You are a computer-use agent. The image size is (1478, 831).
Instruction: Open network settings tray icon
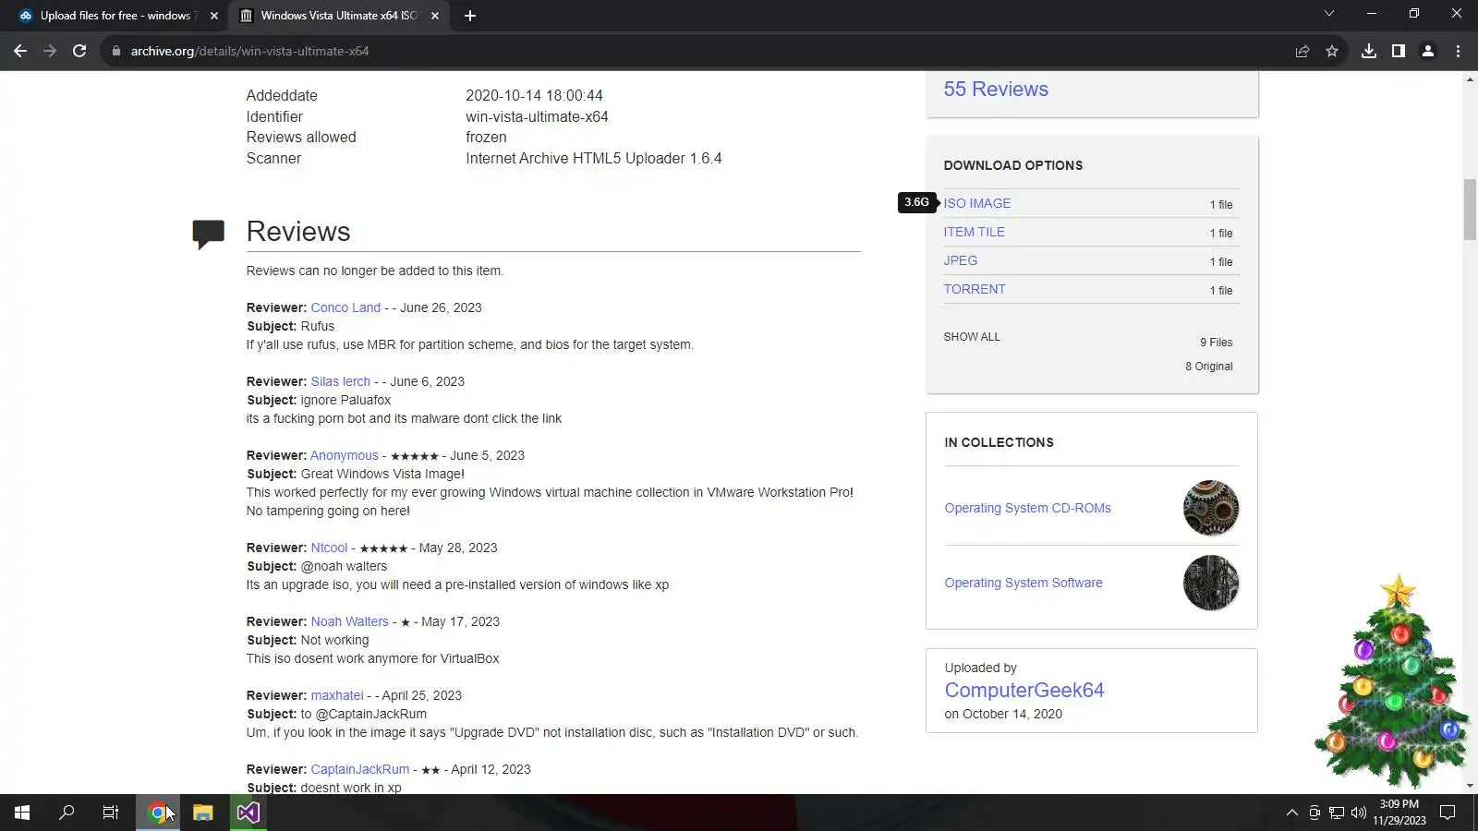1337,813
